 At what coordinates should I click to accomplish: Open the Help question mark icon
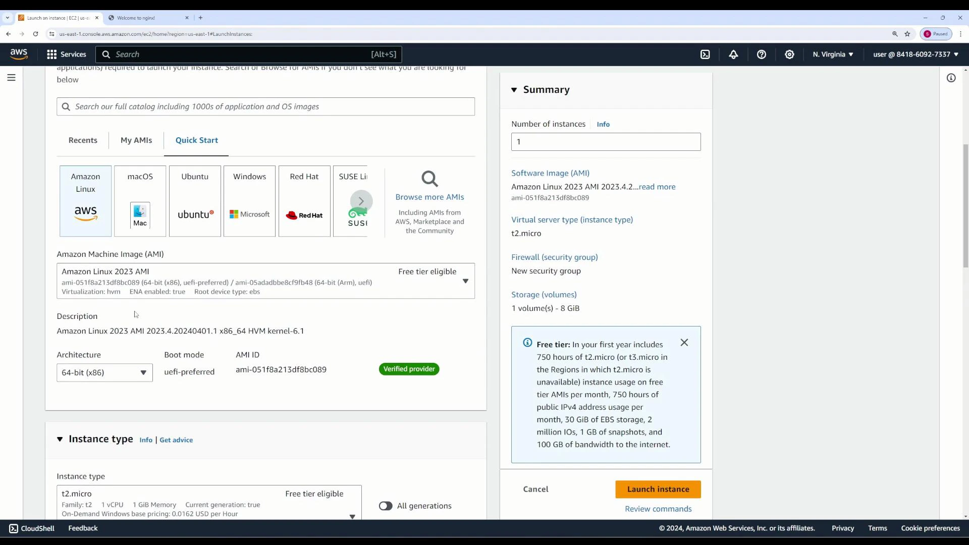[762, 54]
